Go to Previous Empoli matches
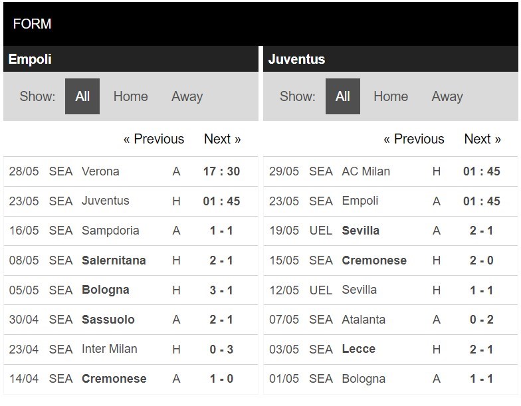This screenshot has width=521, height=406. pos(154,139)
